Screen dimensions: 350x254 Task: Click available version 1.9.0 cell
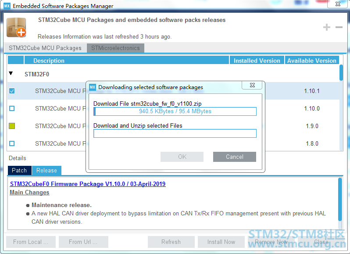tap(312, 126)
